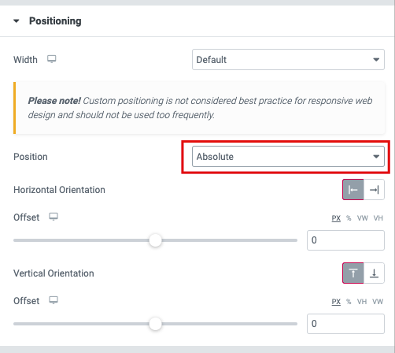Open the Position dropdown set to Absolute
The width and height of the screenshot is (395, 353).
(288, 157)
